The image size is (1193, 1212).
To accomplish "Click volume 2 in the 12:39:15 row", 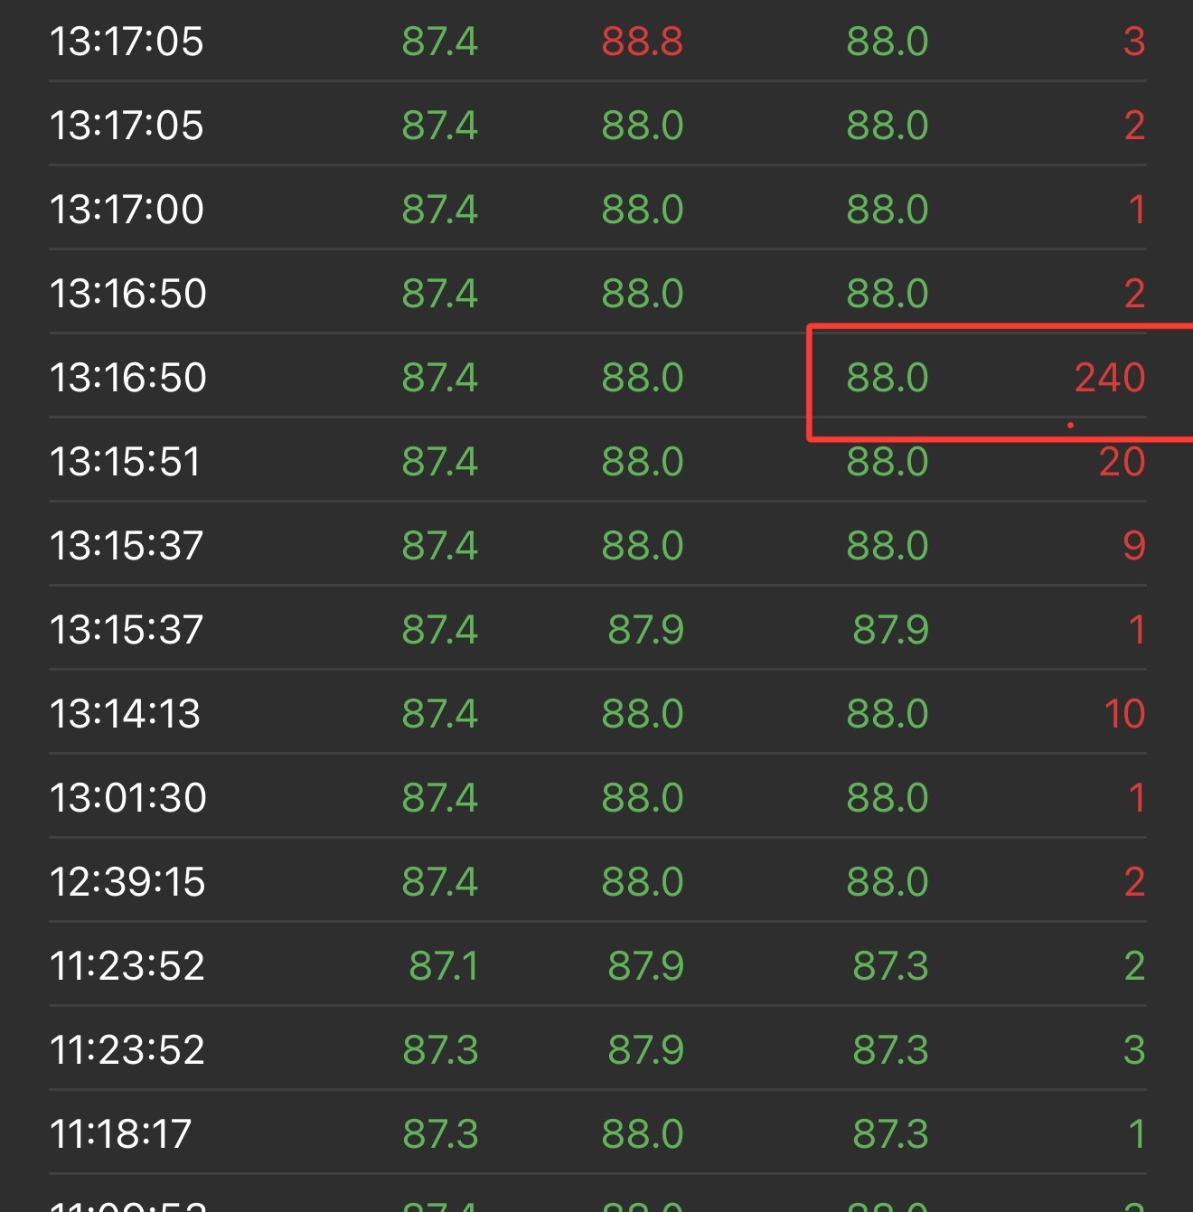I will [x=1134, y=882].
